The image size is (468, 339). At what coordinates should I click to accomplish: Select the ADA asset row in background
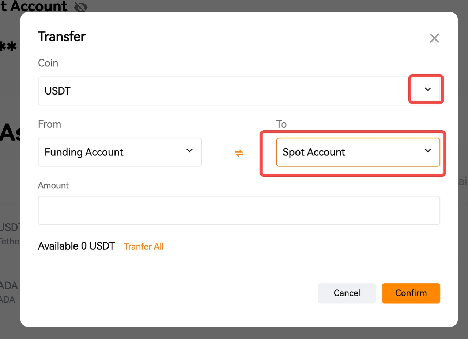(10, 292)
